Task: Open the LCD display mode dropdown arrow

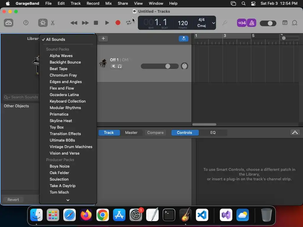Action: click(x=213, y=23)
